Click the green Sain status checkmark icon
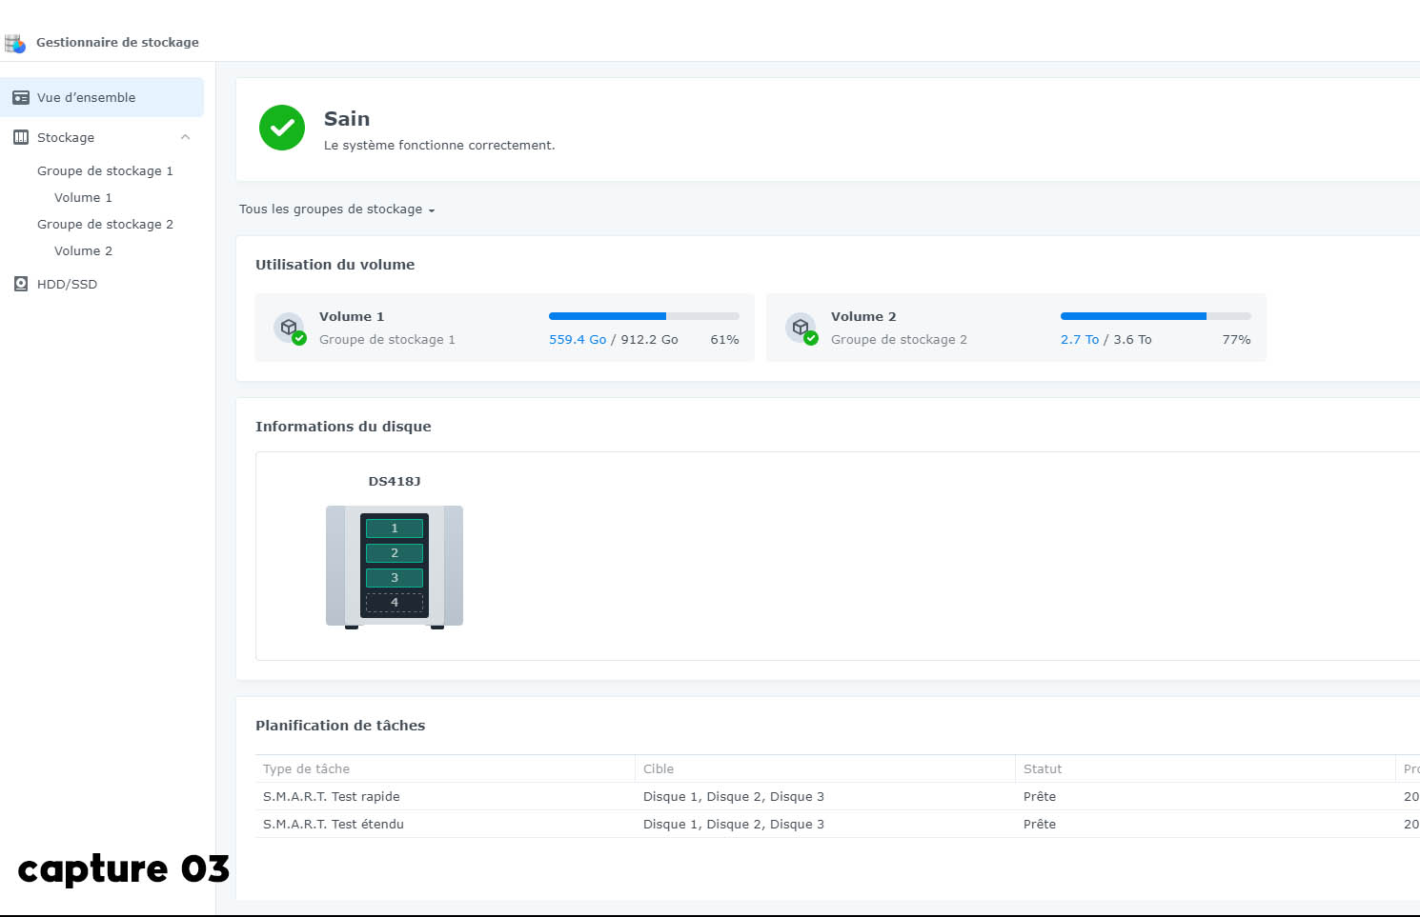Screen dimensions: 1420x917 [x=282, y=128]
